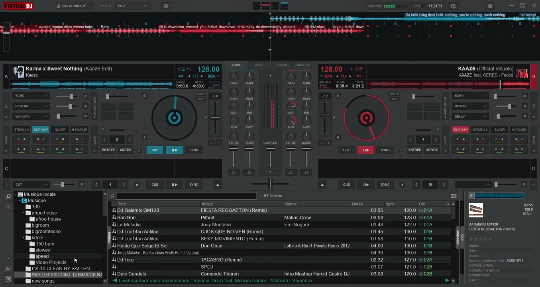This screenshot has width=540, height=287.
Task: Open the file list options menu icon
Action: 454,196
